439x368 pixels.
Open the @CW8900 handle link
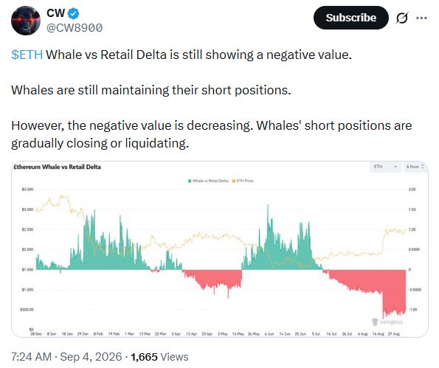point(75,28)
